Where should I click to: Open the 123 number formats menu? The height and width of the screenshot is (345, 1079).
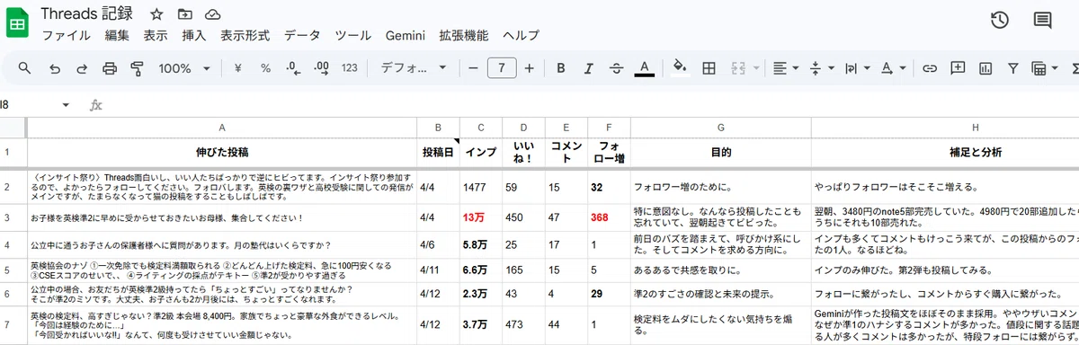tap(350, 68)
